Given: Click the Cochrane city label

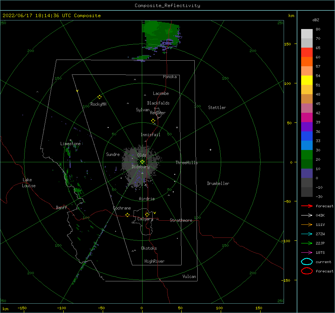Looking at the screenshot, I should point(122,208).
